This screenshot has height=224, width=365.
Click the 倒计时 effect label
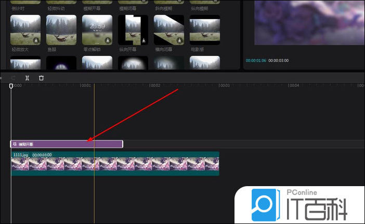(18, 9)
